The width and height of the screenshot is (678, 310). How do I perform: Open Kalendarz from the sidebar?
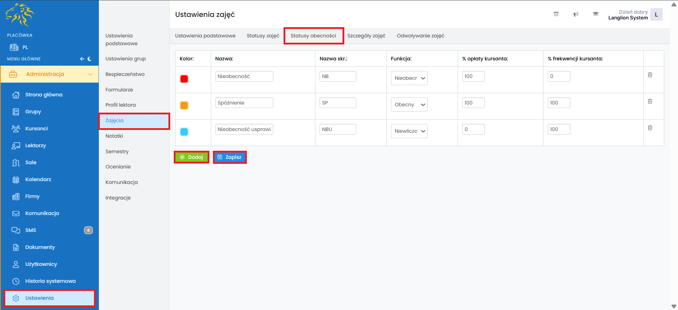[38, 179]
